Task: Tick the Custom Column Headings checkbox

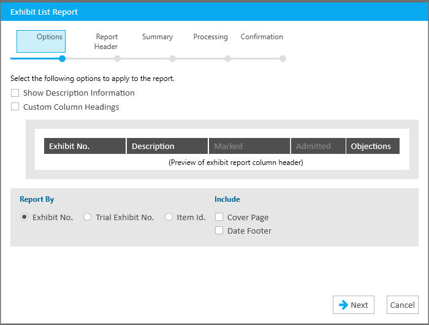Action: [x=15, y=107]
